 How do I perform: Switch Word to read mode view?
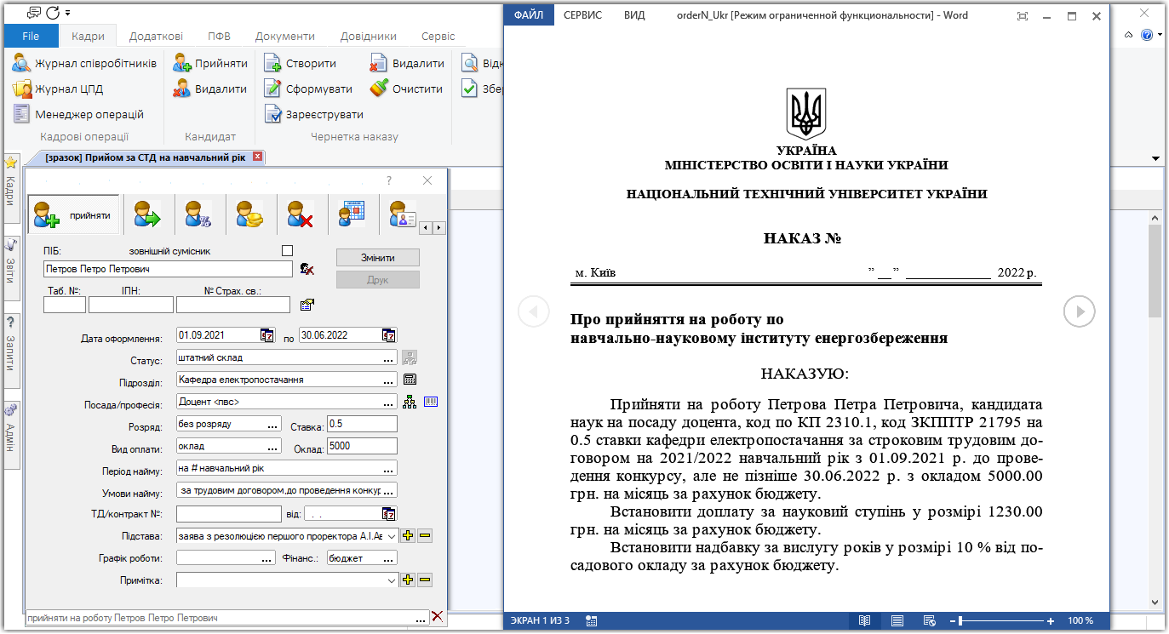click(x=864, y=621)
